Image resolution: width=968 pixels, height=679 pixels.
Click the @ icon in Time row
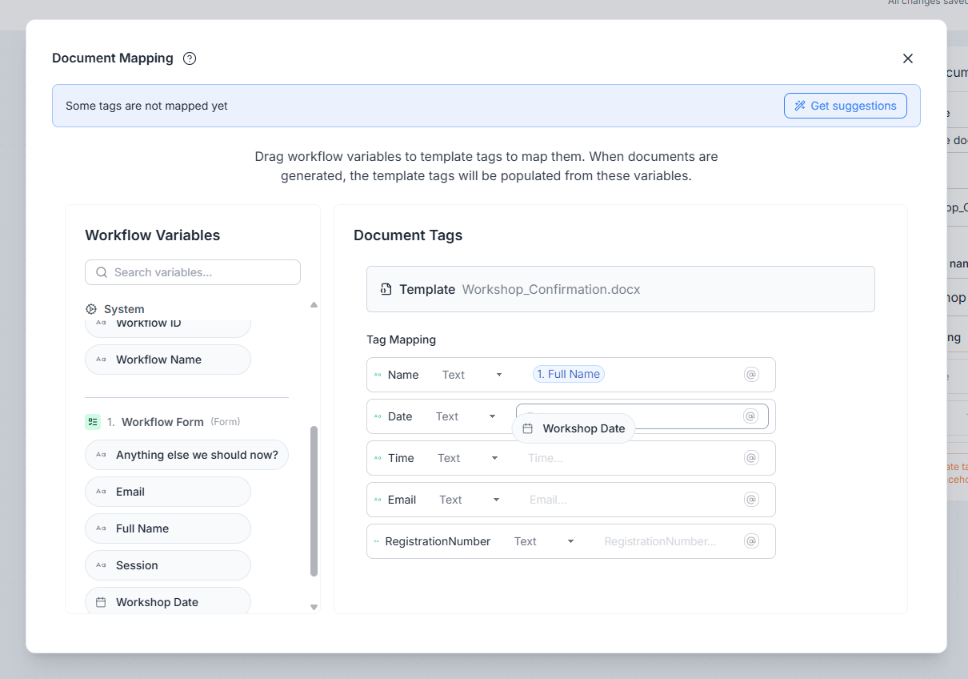pyautogui.click(x=751, y=458)
